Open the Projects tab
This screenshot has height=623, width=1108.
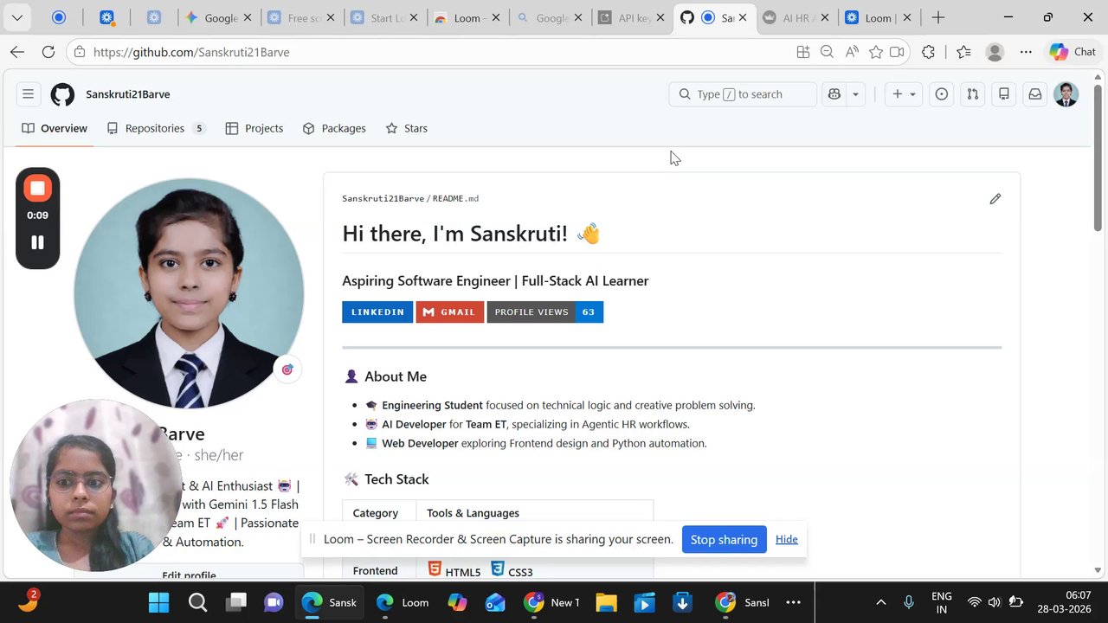click(x=254, y=128)
